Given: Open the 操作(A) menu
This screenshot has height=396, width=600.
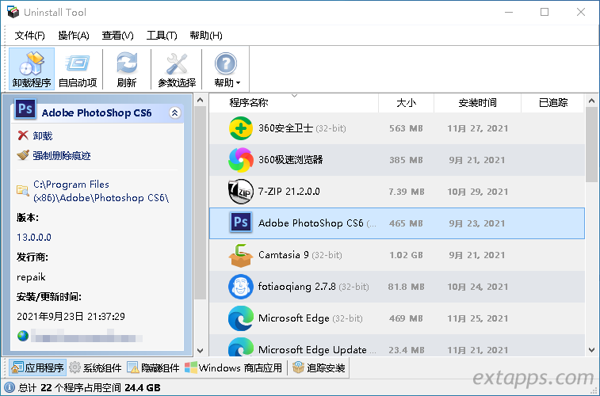Looking at the screenshot, I should click(74, 36).
